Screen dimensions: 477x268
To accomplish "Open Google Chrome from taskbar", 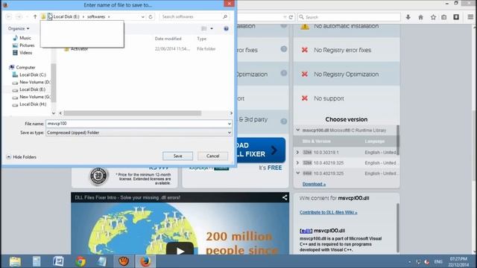I will coord(80,261).
